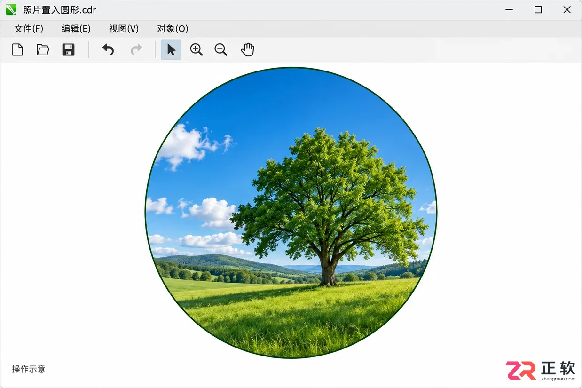Click the green app icon in title bar
Viewport: 582px width, 388px height.
click(x=11, y=9)
